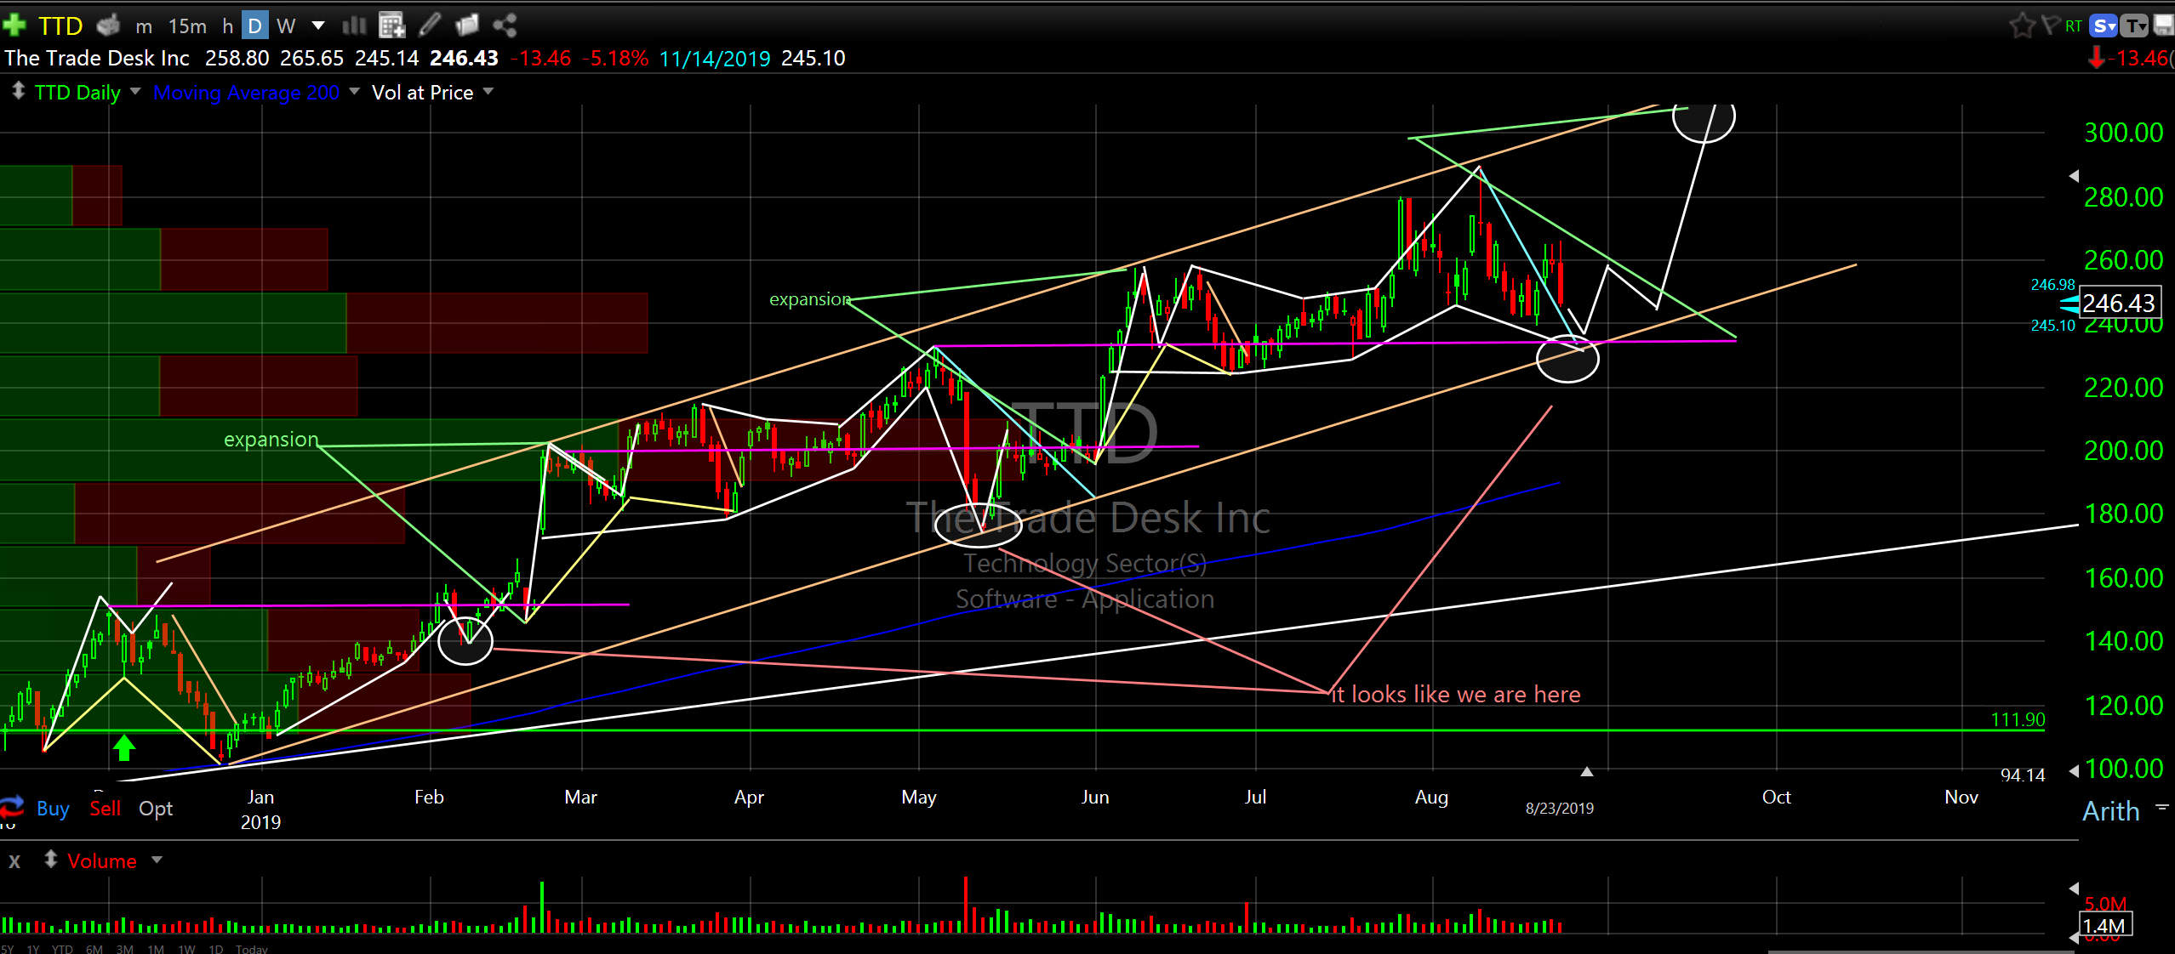
Task: Choose the 6M range shortcut
Action: (94, 949)
